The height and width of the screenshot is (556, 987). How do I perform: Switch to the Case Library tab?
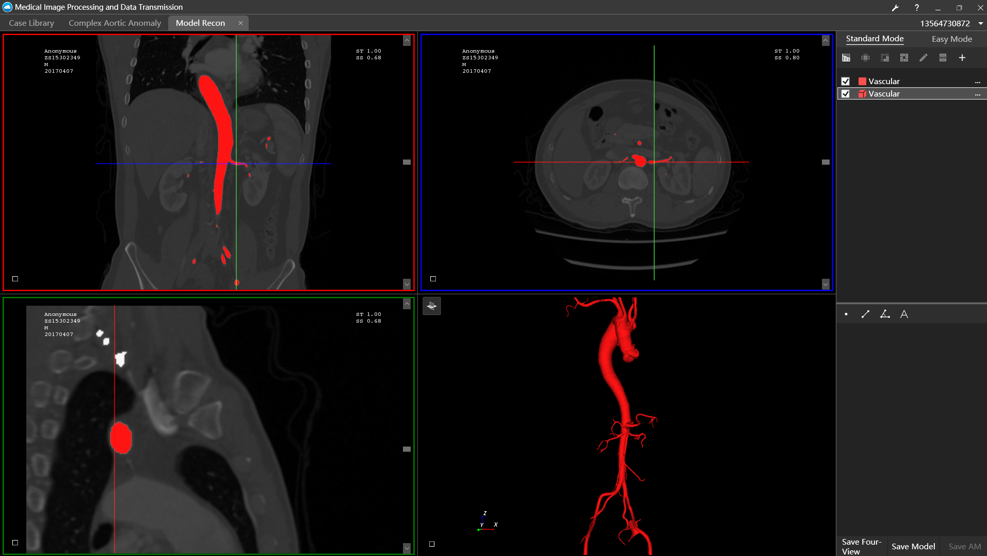point(31,23)
